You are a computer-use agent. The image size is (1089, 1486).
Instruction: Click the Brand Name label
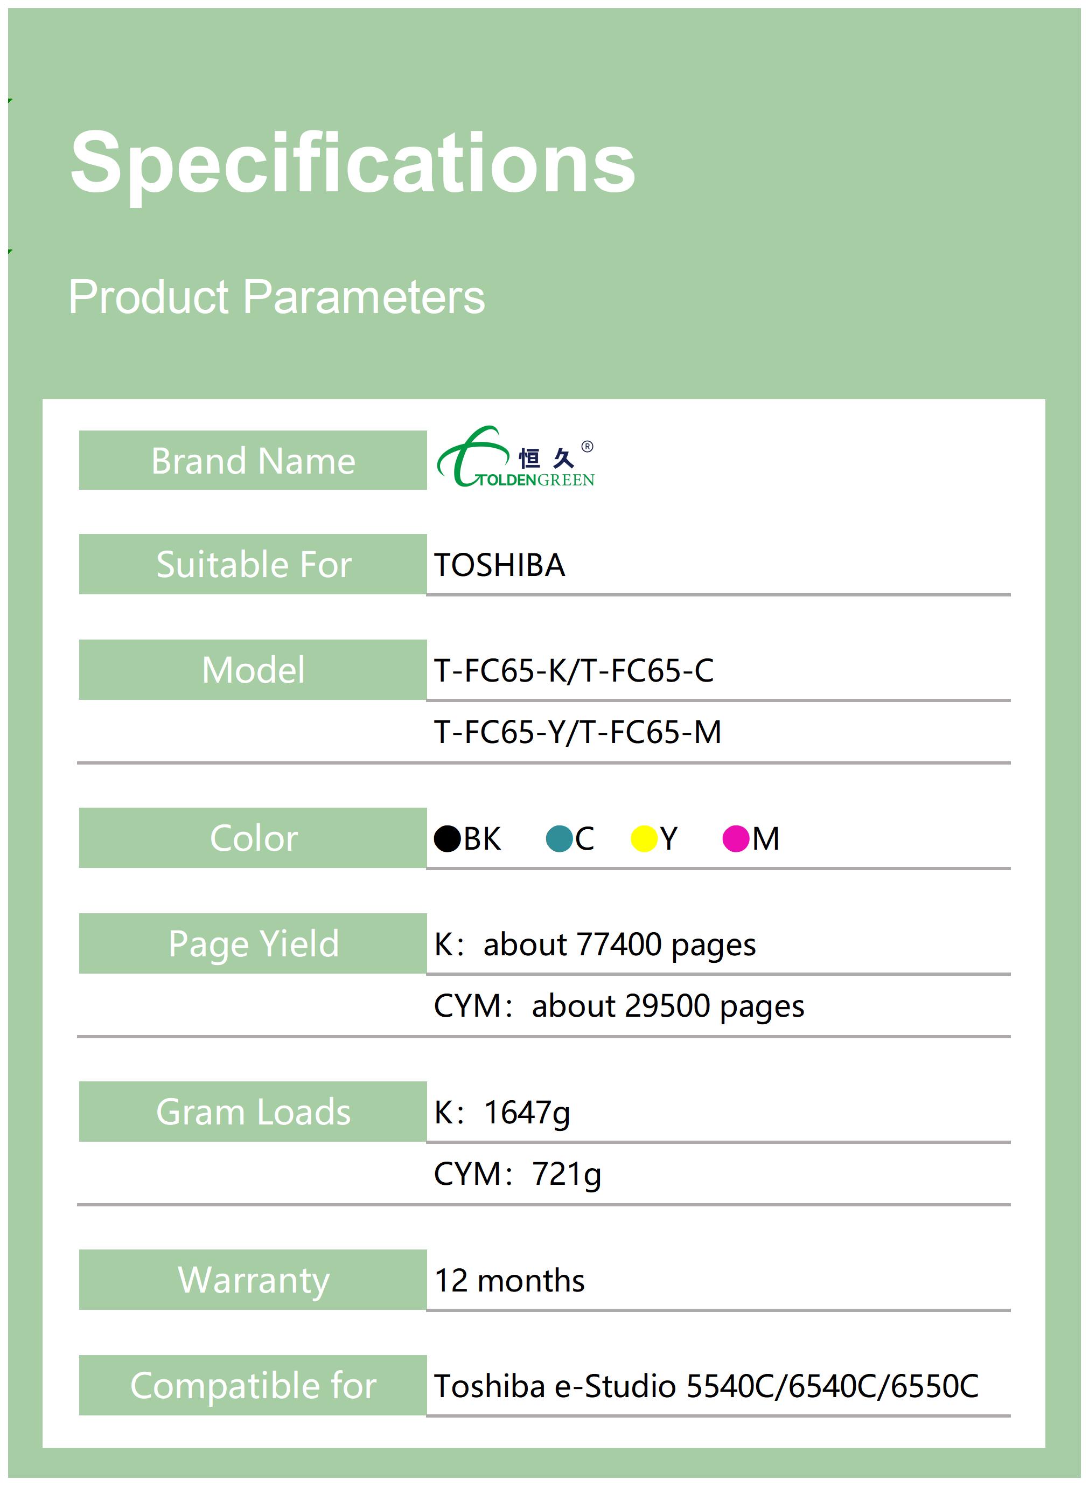click(253, 460)
